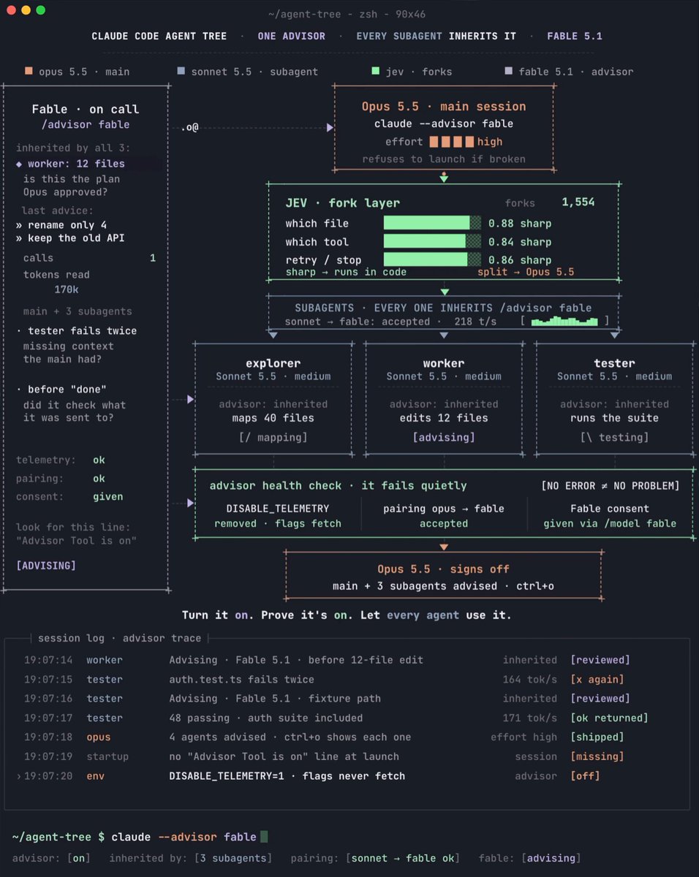
Task: Click the '[NO ERROR ≠ NO PROBLEM]' tag
Action: tap(611, 486)
